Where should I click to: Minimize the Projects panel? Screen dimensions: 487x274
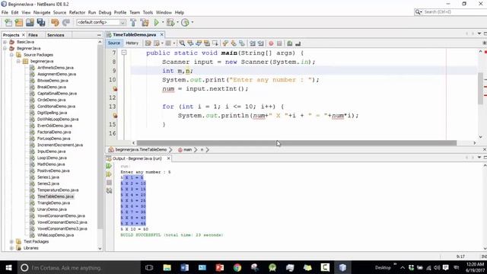coord(99,35)
